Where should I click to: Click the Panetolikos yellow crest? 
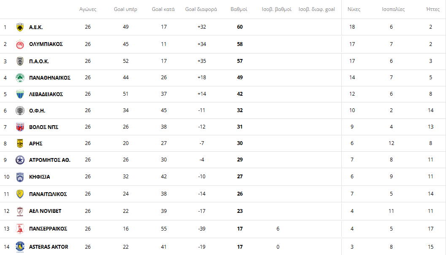click(20, 194)
